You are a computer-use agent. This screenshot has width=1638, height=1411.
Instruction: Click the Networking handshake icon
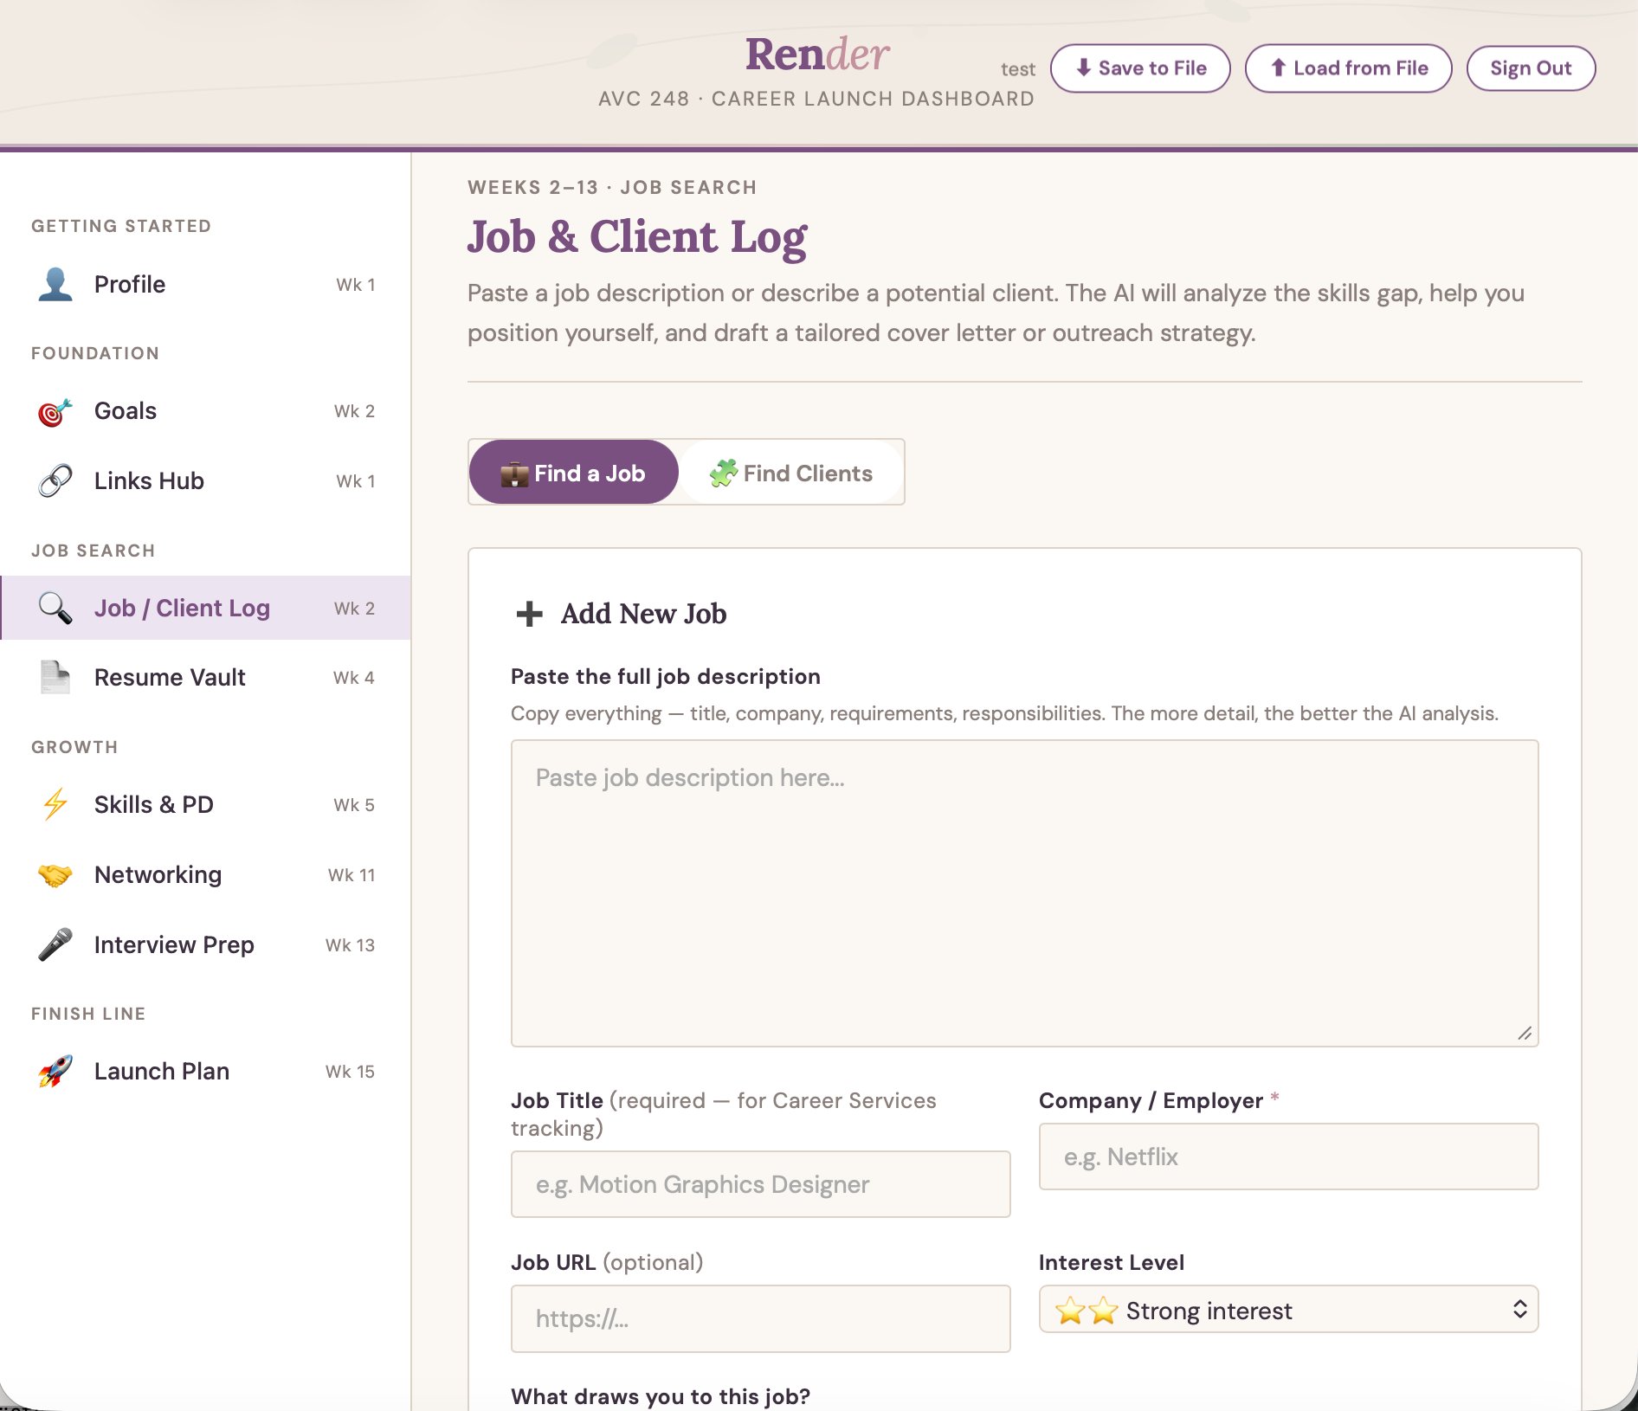pos(55,875)
